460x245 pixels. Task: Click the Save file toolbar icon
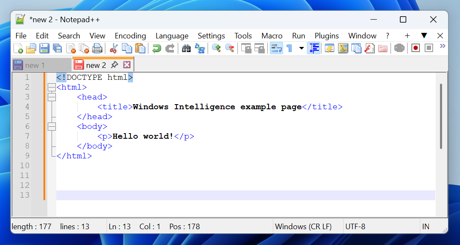point(44,48)
